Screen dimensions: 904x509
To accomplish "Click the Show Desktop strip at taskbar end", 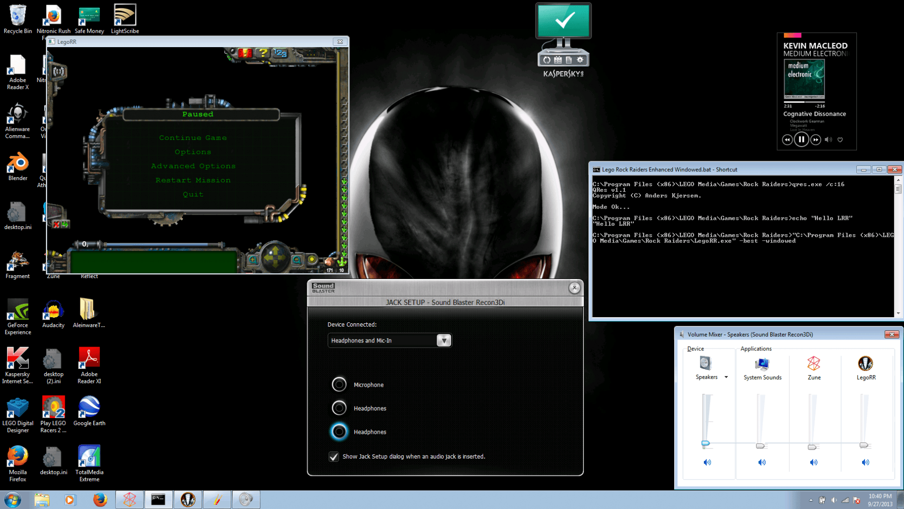I will [900, 500].
